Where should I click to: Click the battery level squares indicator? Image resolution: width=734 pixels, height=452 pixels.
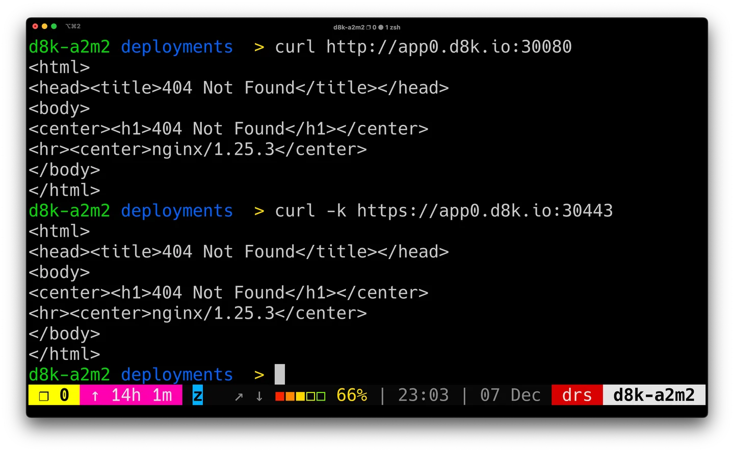point(300,396)
